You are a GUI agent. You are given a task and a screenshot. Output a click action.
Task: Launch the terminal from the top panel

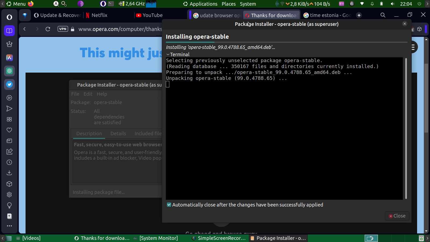click(x=111, y=4)
